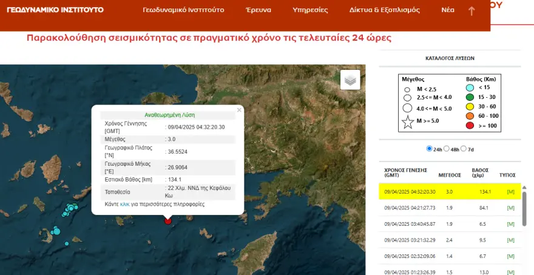Open the map layers control
Image resolution: width=534 pixels, height=275 pixels.
(350, 80)
